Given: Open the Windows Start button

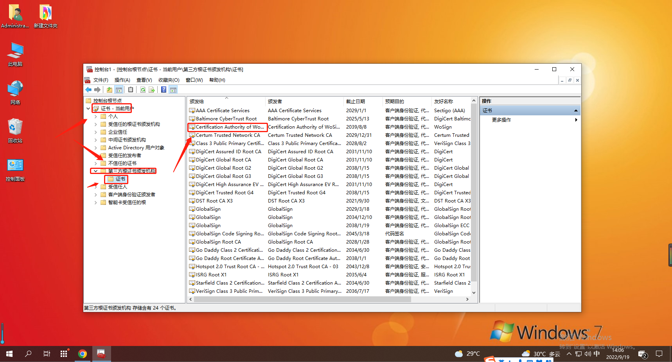Looking at the screenshot, I should point(9,354).
